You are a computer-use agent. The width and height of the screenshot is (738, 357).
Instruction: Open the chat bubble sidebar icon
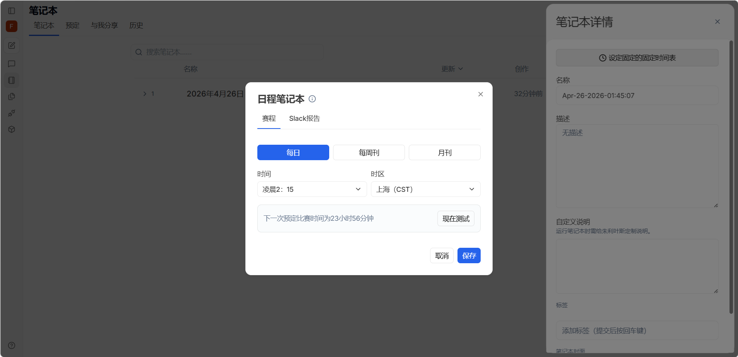click(12, 64)
